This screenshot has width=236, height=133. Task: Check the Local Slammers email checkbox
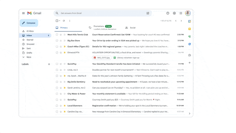(57, 106)
